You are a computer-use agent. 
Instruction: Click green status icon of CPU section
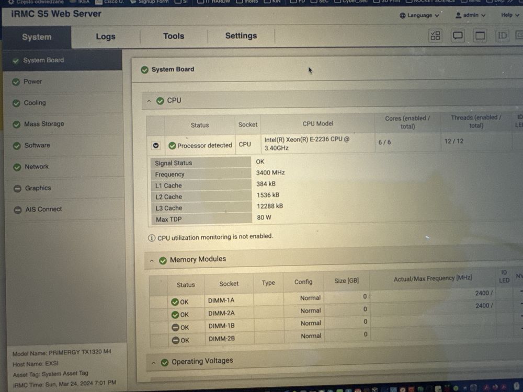click(160, 101)
